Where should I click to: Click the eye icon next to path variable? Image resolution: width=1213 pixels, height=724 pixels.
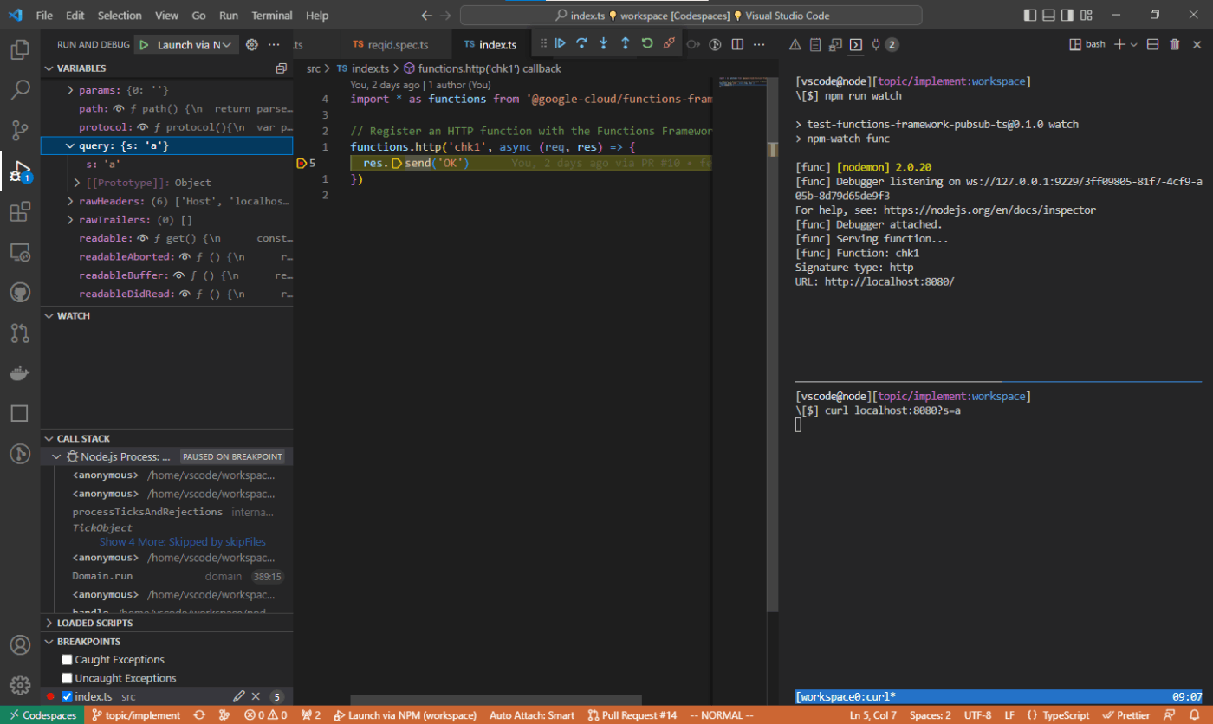119,109
